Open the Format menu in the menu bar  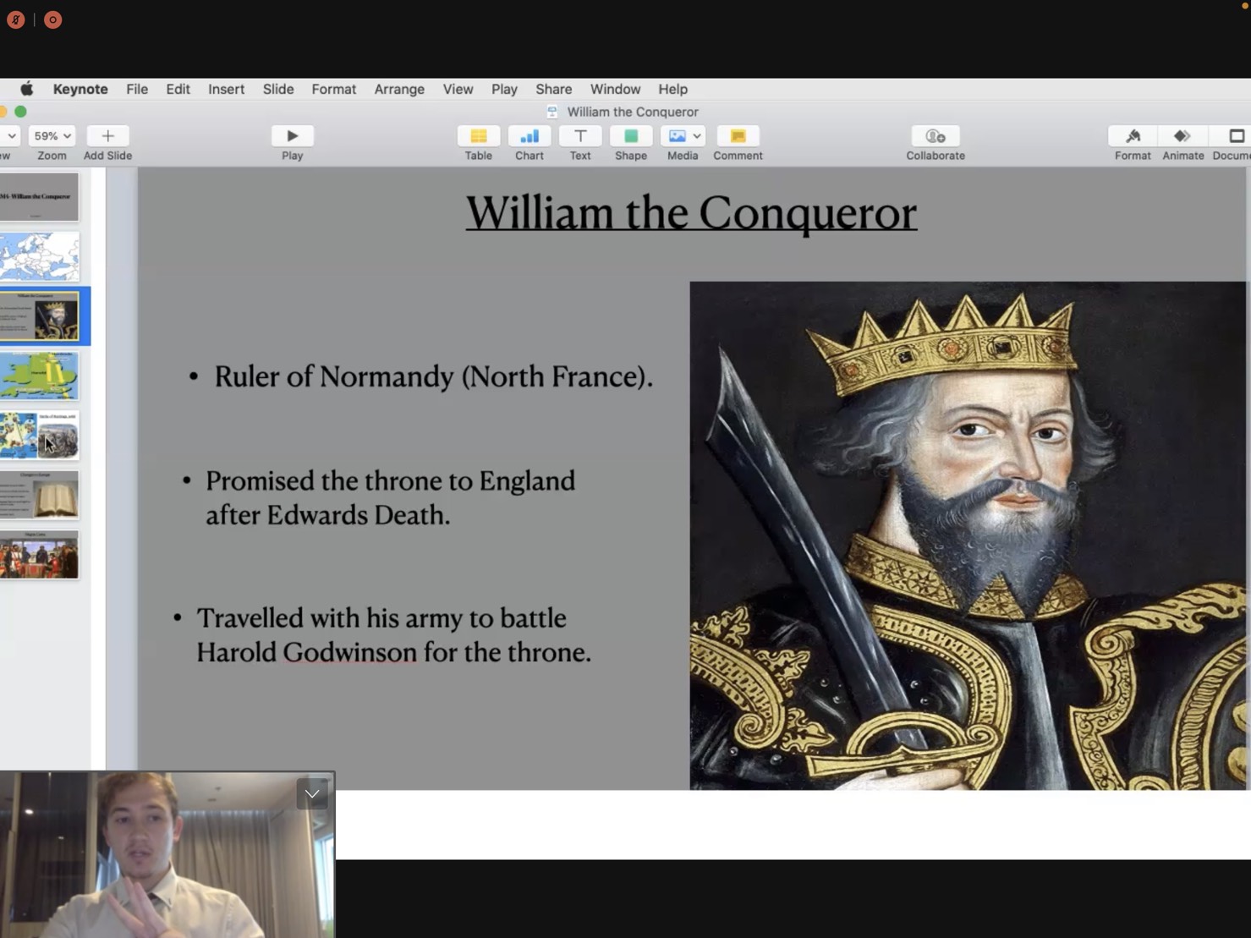(x=334, y=89)
